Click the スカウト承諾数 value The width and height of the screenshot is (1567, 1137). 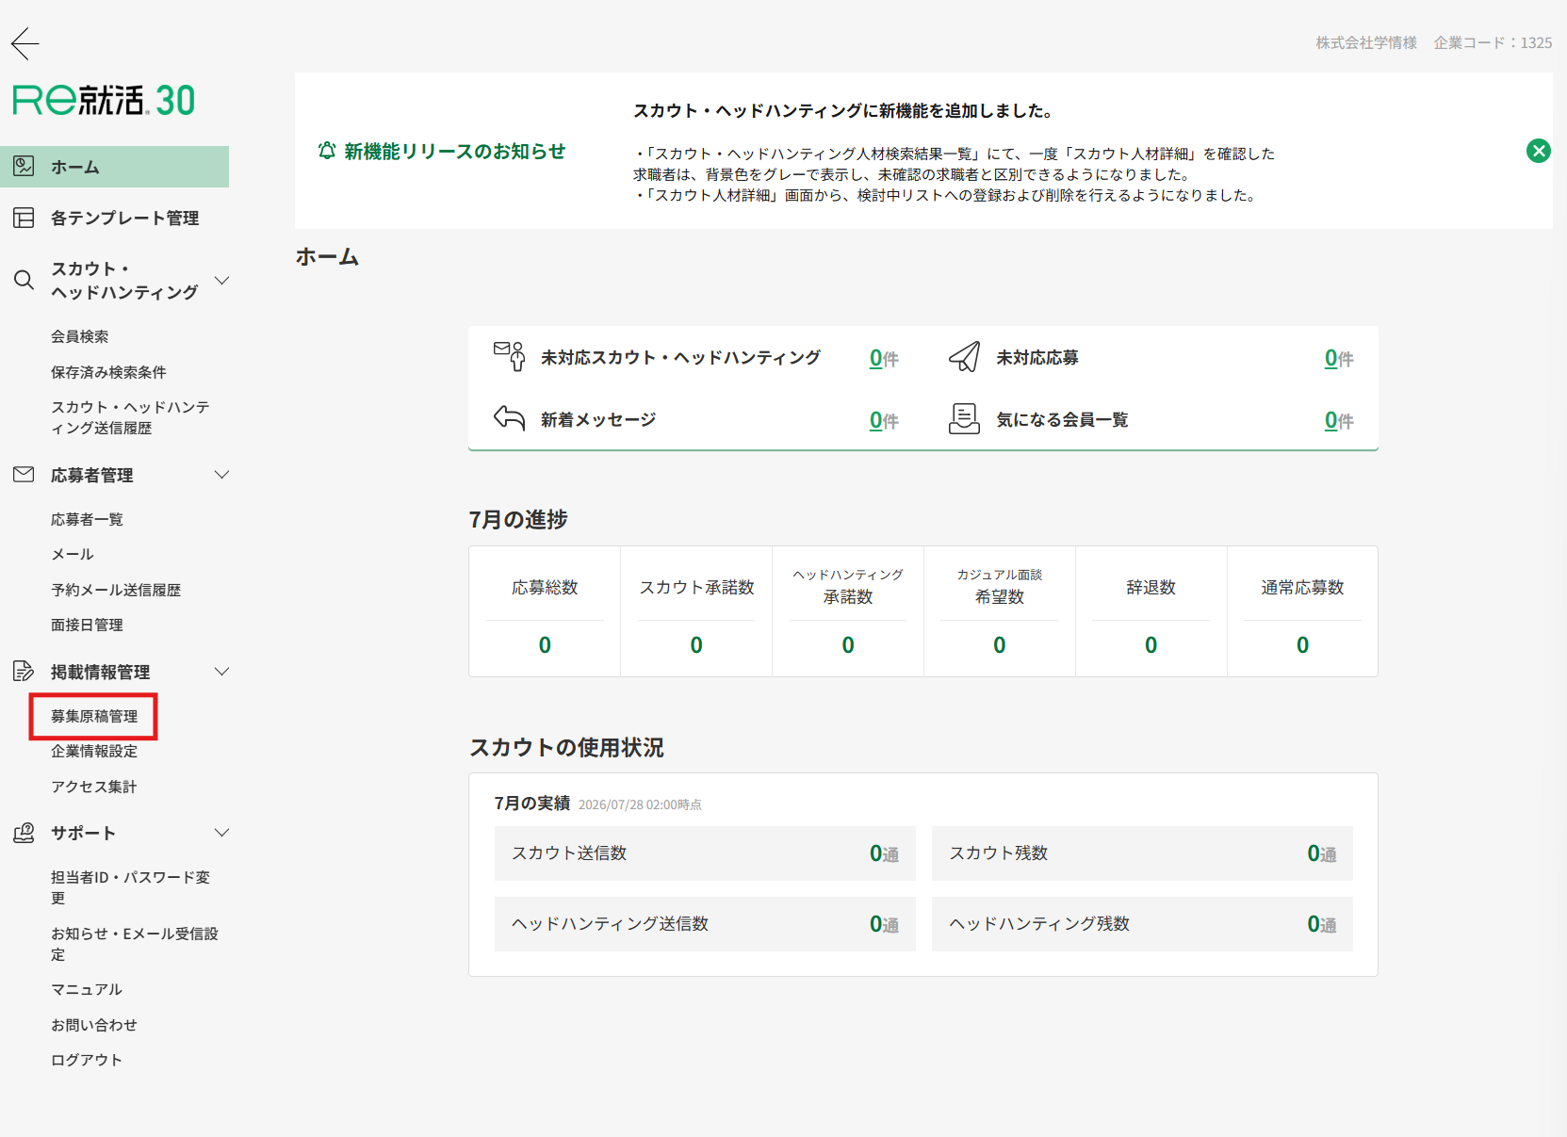696,645
